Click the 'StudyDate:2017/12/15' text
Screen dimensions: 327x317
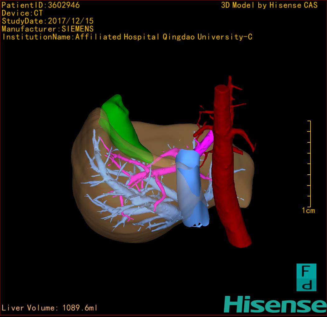(x=48, y=21)
